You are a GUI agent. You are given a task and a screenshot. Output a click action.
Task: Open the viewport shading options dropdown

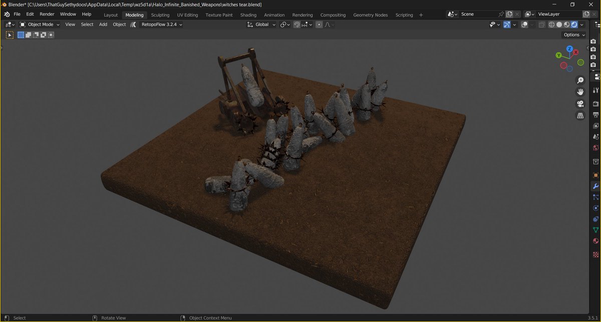581,24
